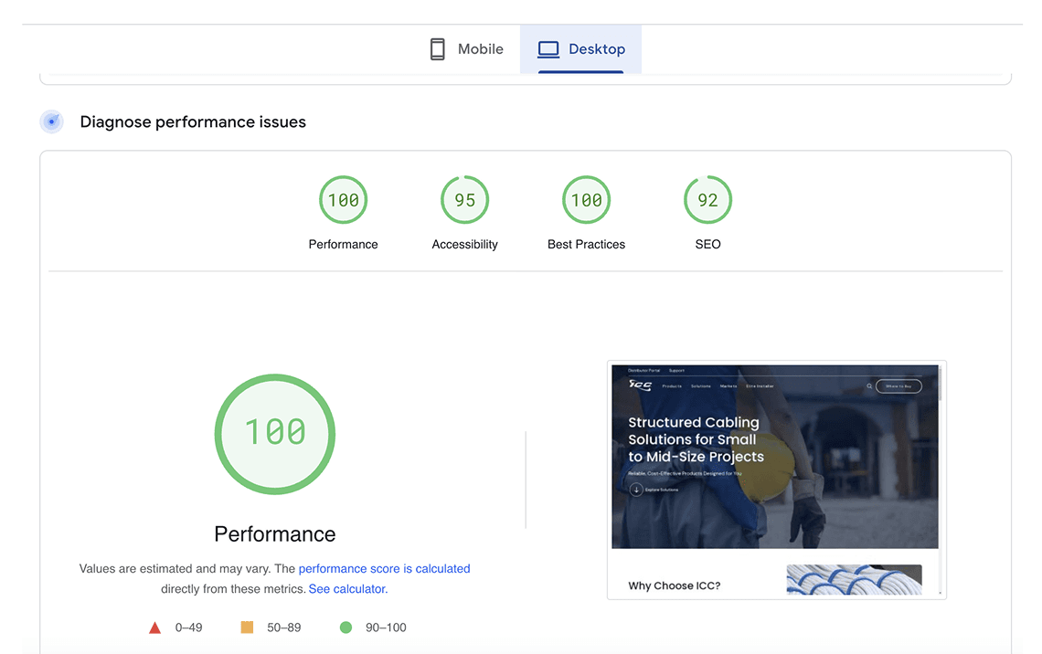The width and height of the screenshot is (1042, 654).
Task: Click the large Performance 100 gauge
Action: (x=274, y=434)
